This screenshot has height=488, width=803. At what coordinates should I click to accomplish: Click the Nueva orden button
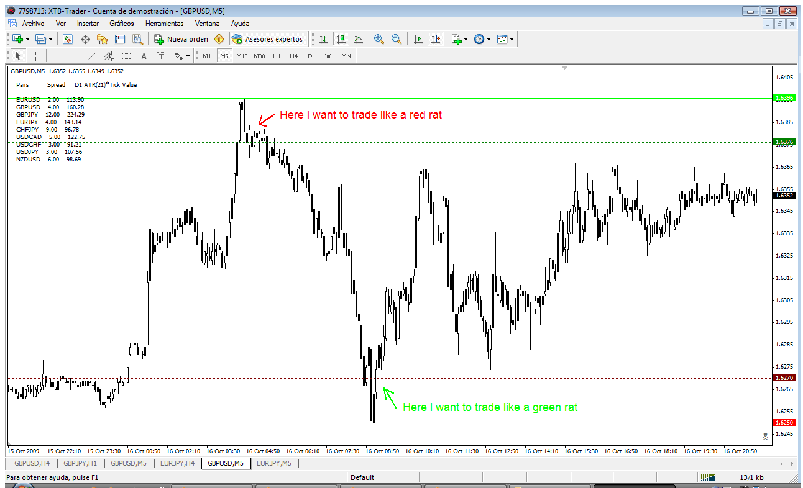[182, 39]
